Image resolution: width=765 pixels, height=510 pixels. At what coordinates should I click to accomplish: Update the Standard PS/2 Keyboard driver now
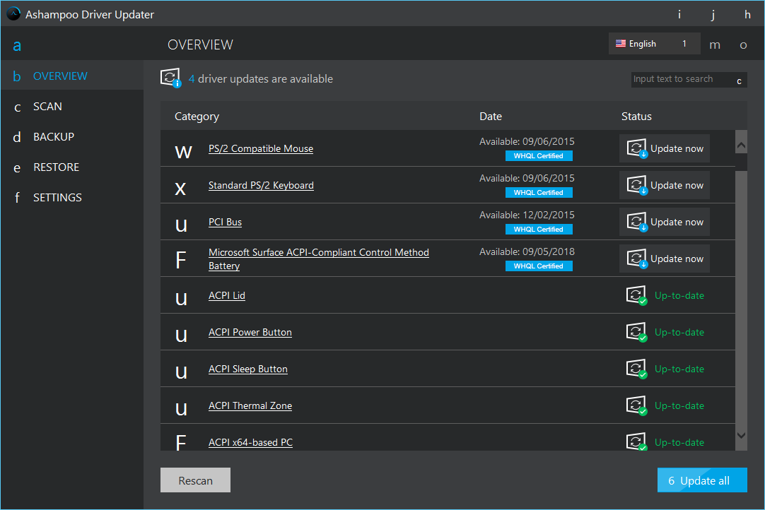pos(665,185)
